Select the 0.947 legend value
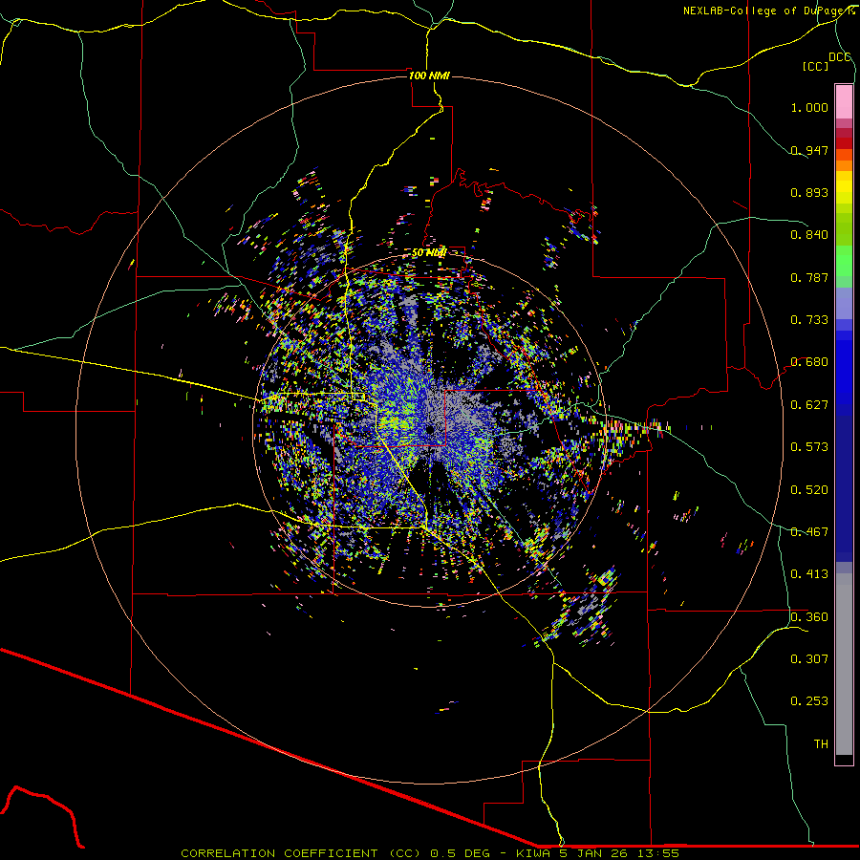The height and width of the screenshot is (860, 860). [x=809, y=150]
